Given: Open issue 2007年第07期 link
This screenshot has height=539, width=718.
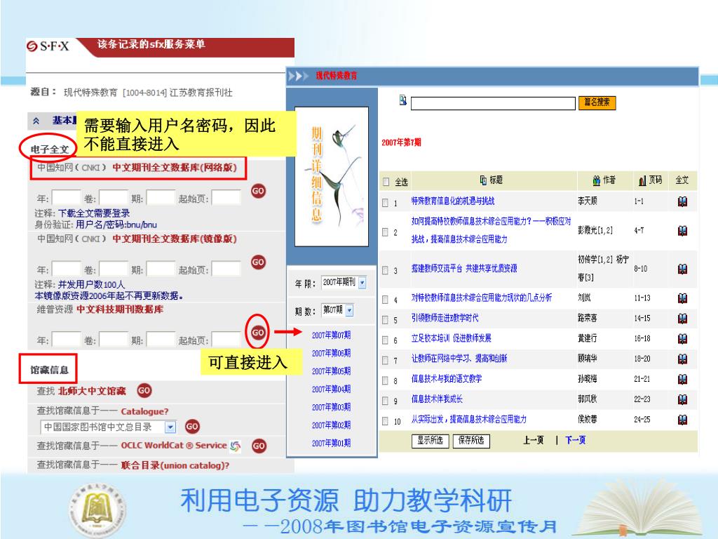Looking at the screenshot, I should (331, 335).
